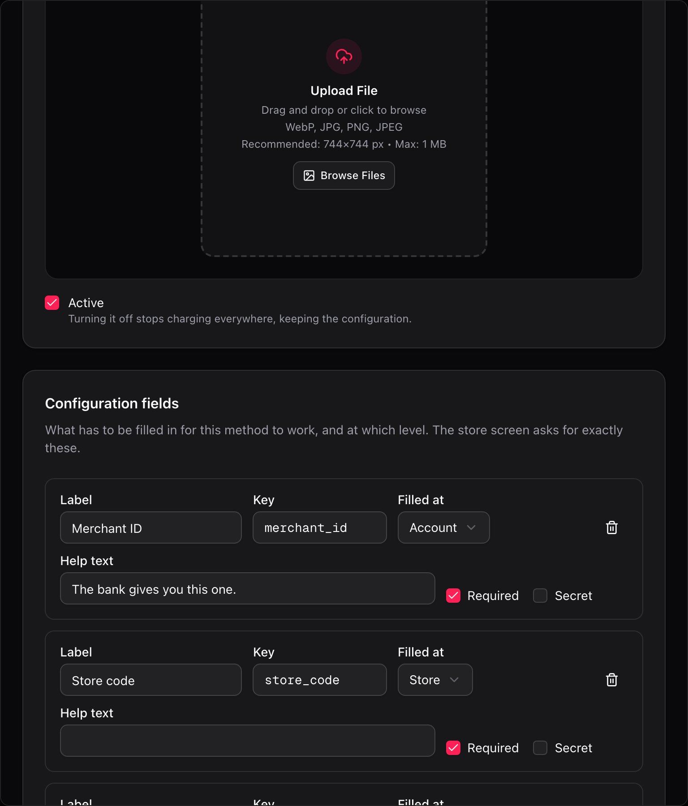Edit the store_code key input

319,680
